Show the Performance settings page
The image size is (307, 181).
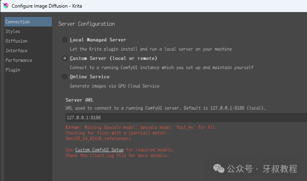click(x=28, y=60)
